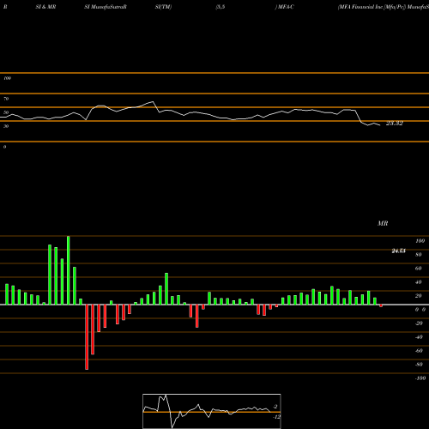Image resolution: width=429 pixels, height=429 pixels.
Task: Click the '-12' label in mini chart
Action: pos(276,417)
